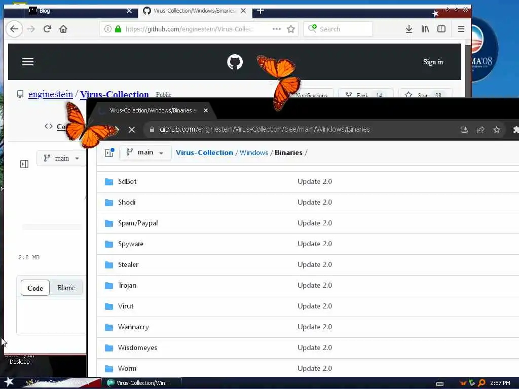Screen dimensions: 519x389
Task: Open the Start star button on taskbar
Action: pos(9,382)
